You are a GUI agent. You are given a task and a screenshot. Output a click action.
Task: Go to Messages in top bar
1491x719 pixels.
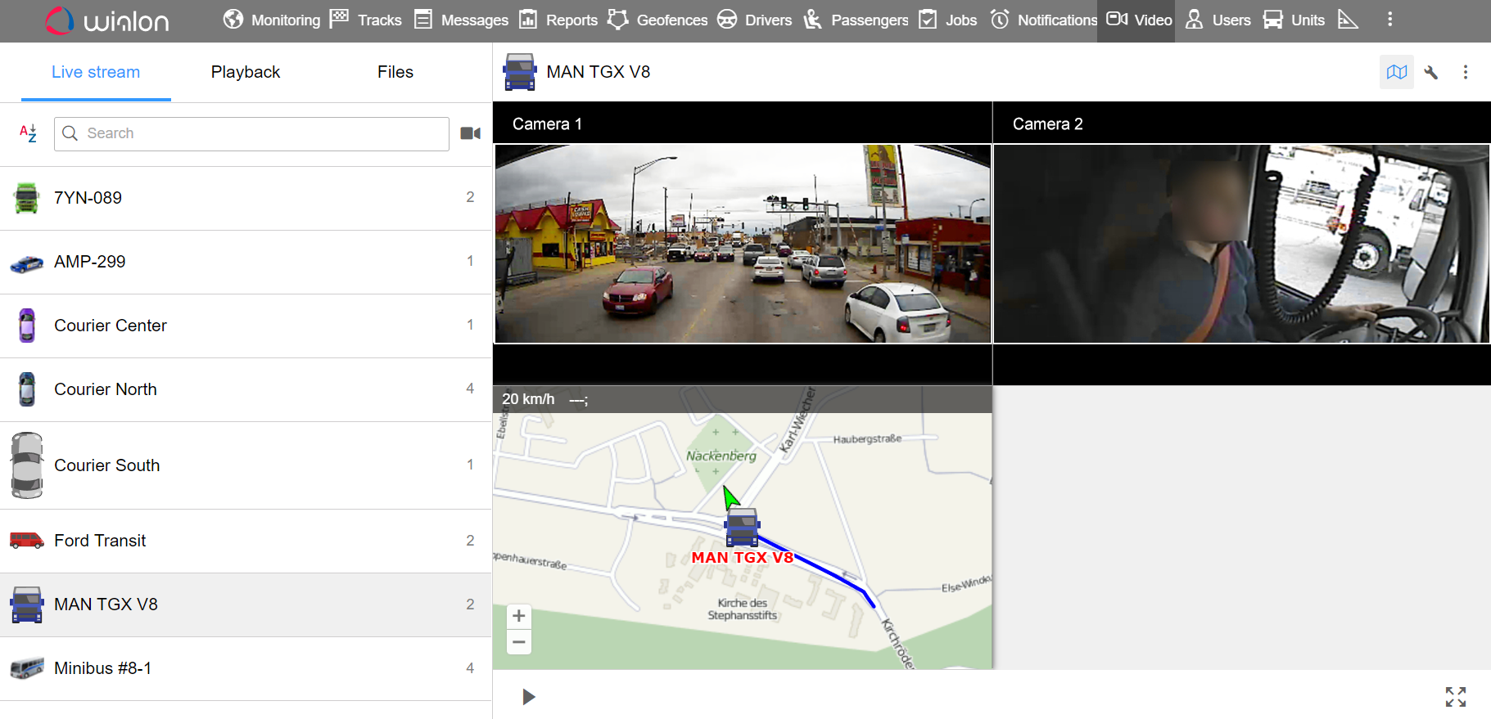(460, 20)
